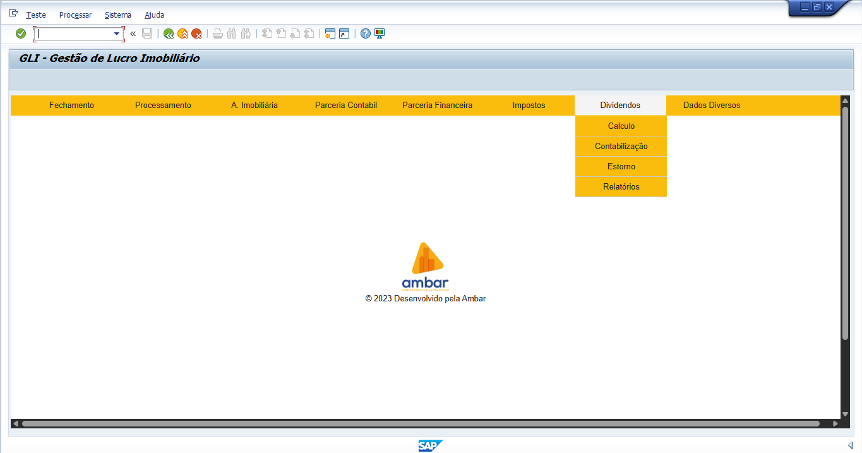
Task: Open Relatórios under Dividendos
Action: (621, 187)
